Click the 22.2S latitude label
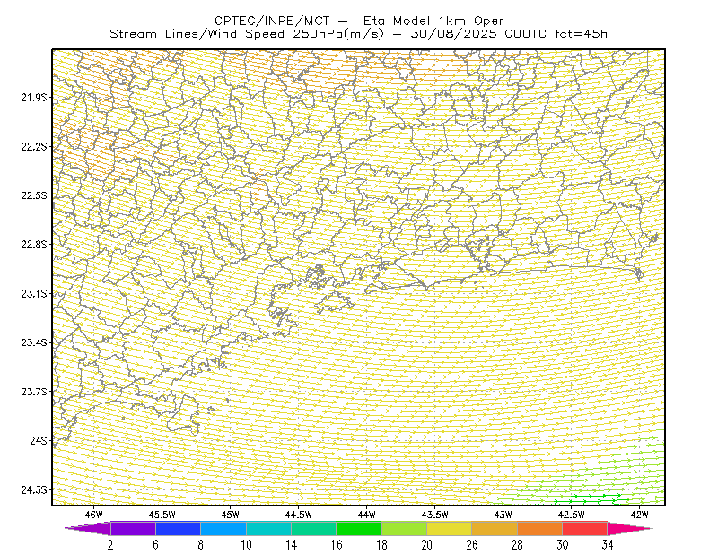Screen dimensions: 718x554 pos(34,146)
